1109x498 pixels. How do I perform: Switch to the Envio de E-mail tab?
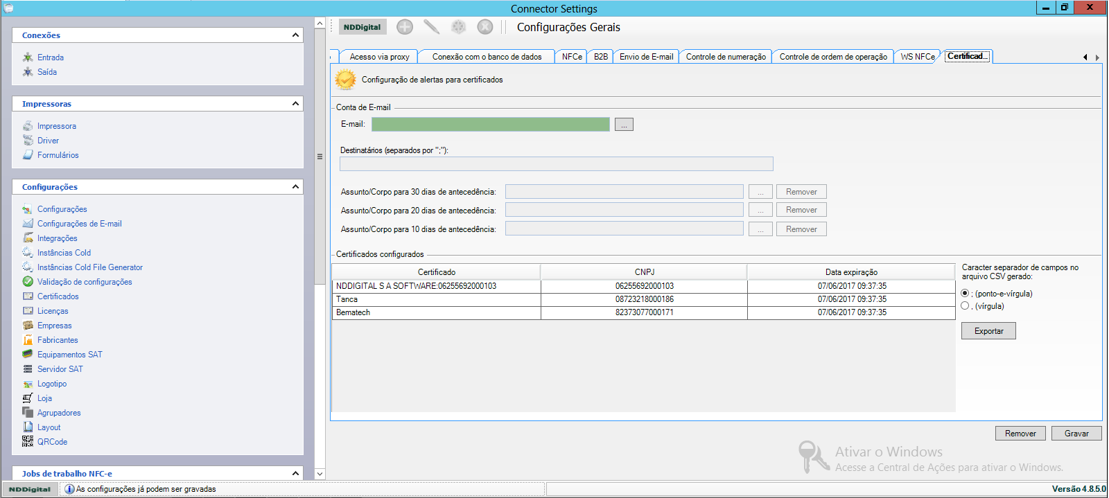tap(646, 57)
